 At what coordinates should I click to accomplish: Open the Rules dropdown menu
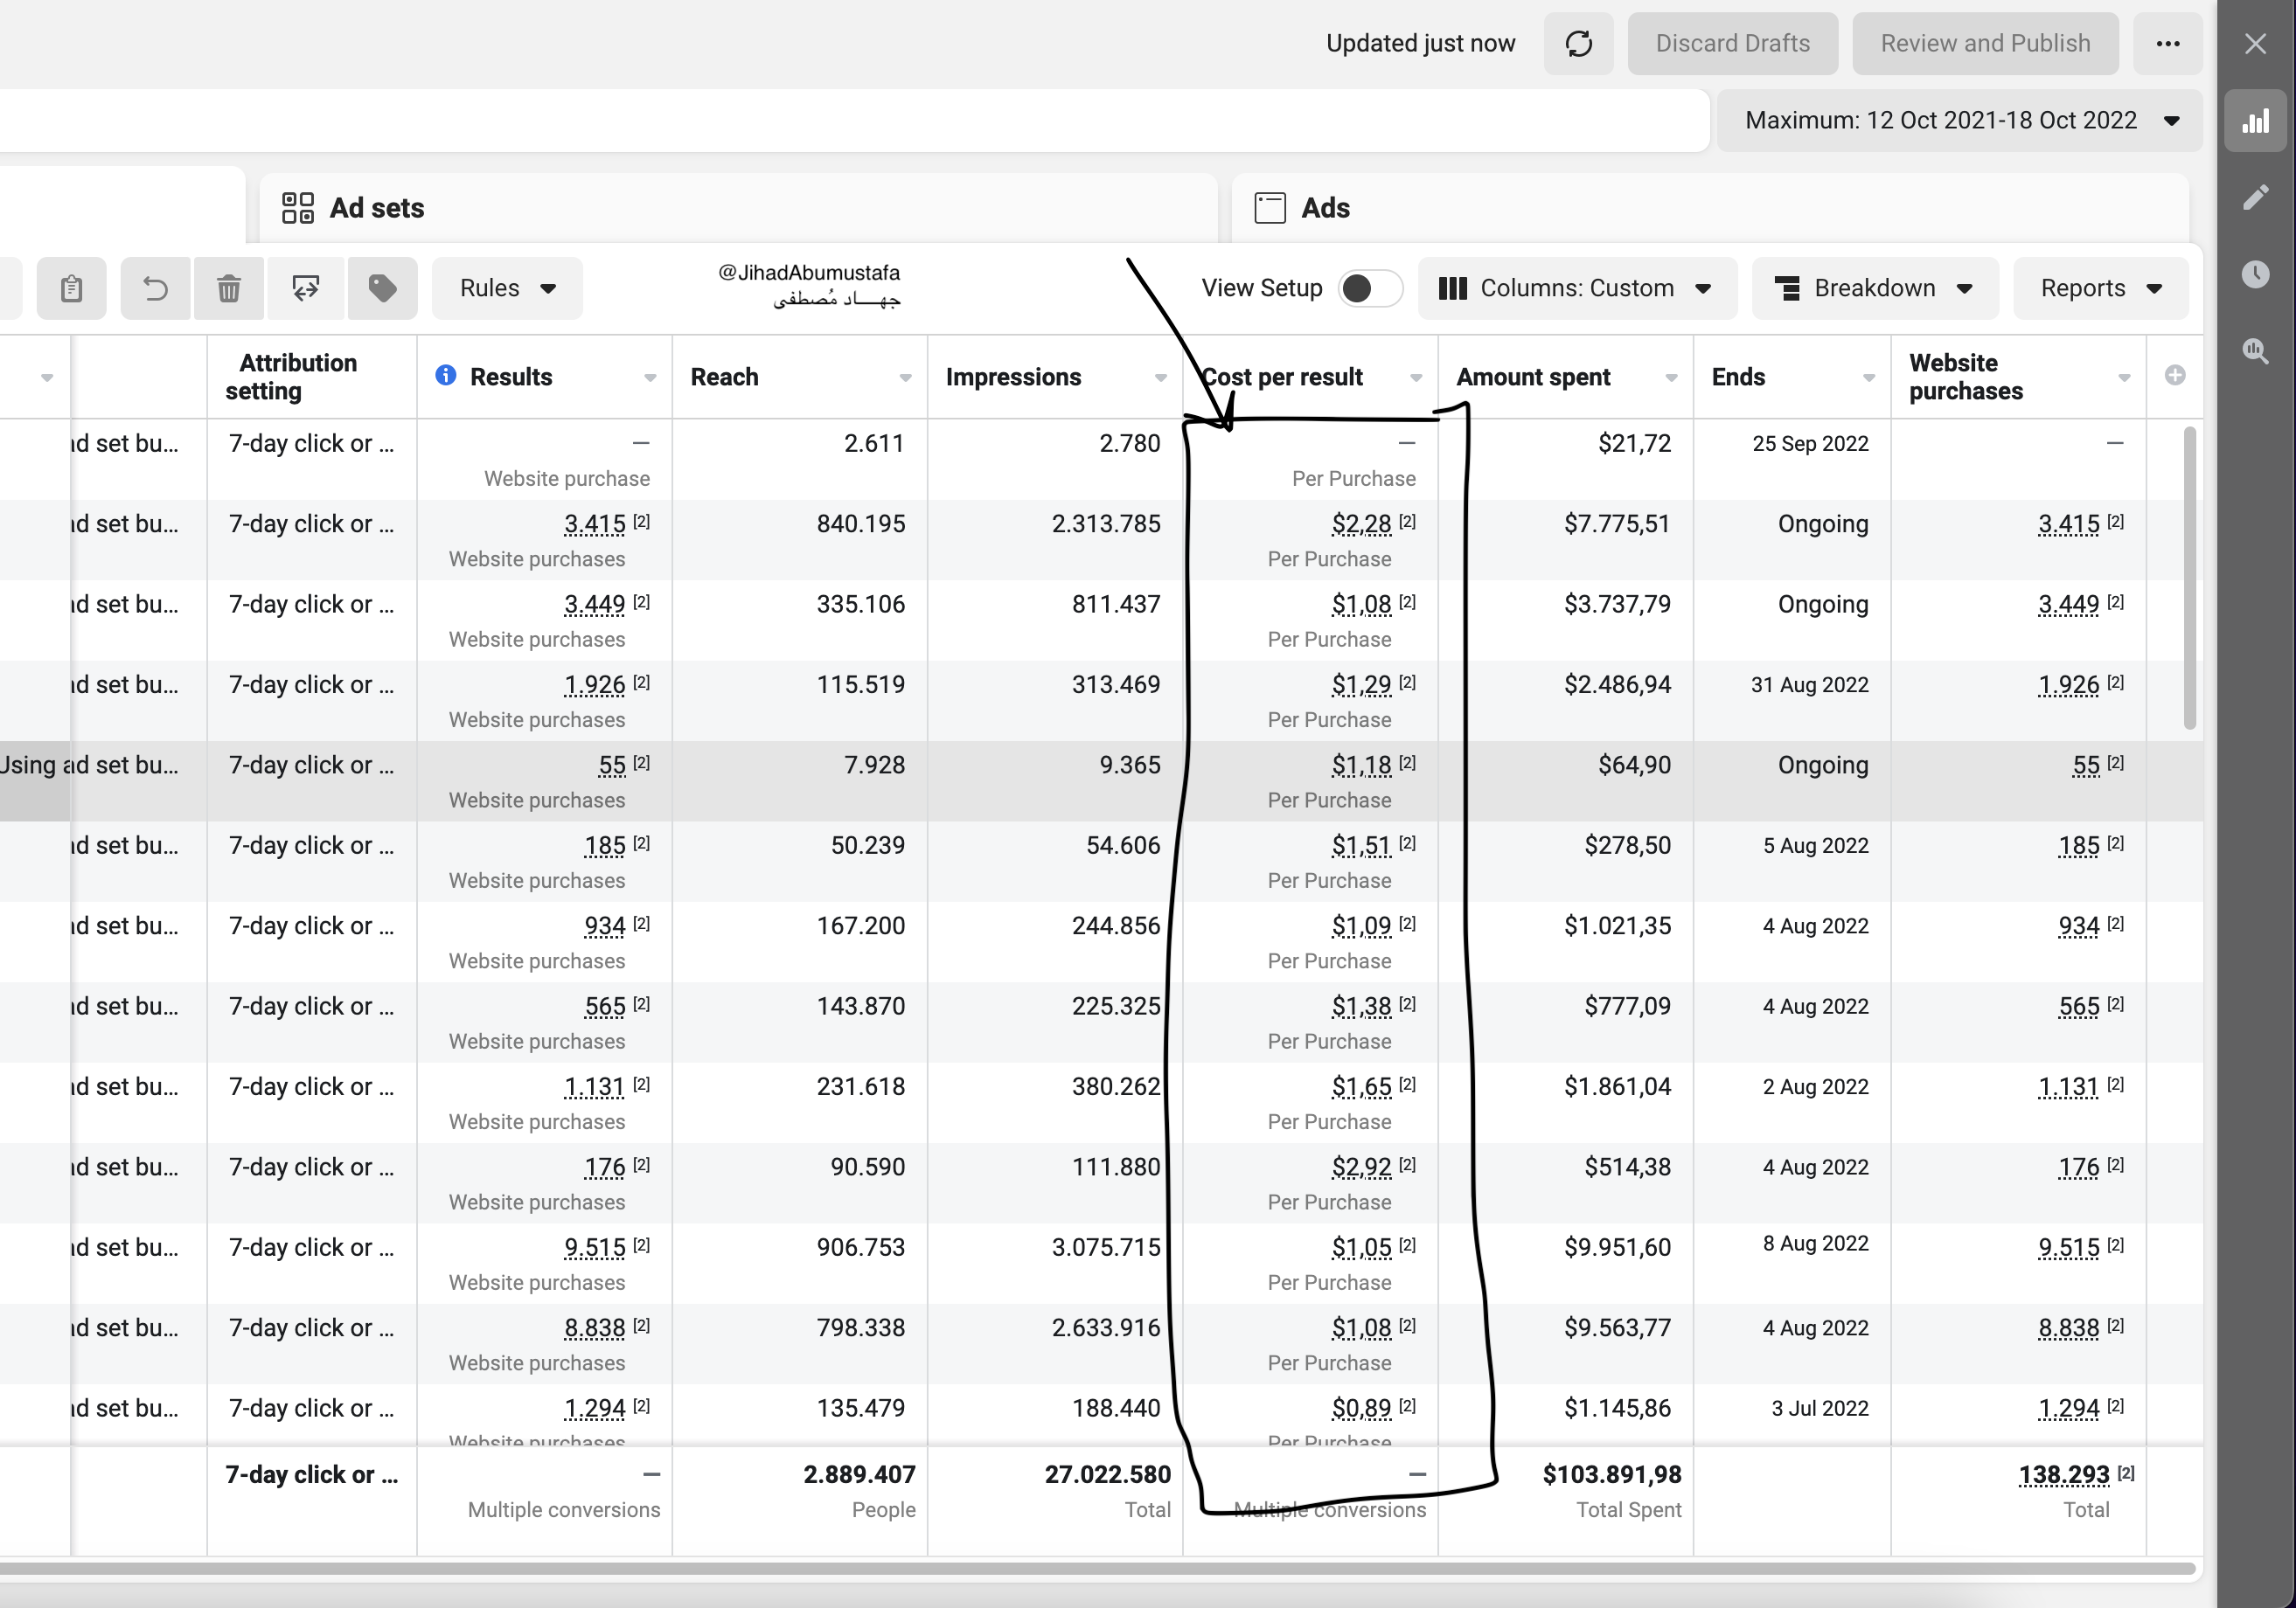tap(507, 288)
